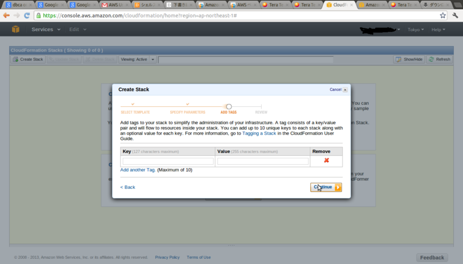Close the Create Stack dialog X button

[x=345, y=90]
